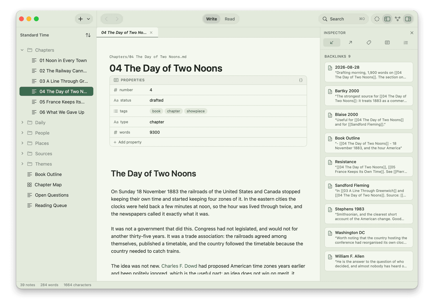Expand the Sources folder
Screen dimensions: 434x303
(x=22, y=153)
